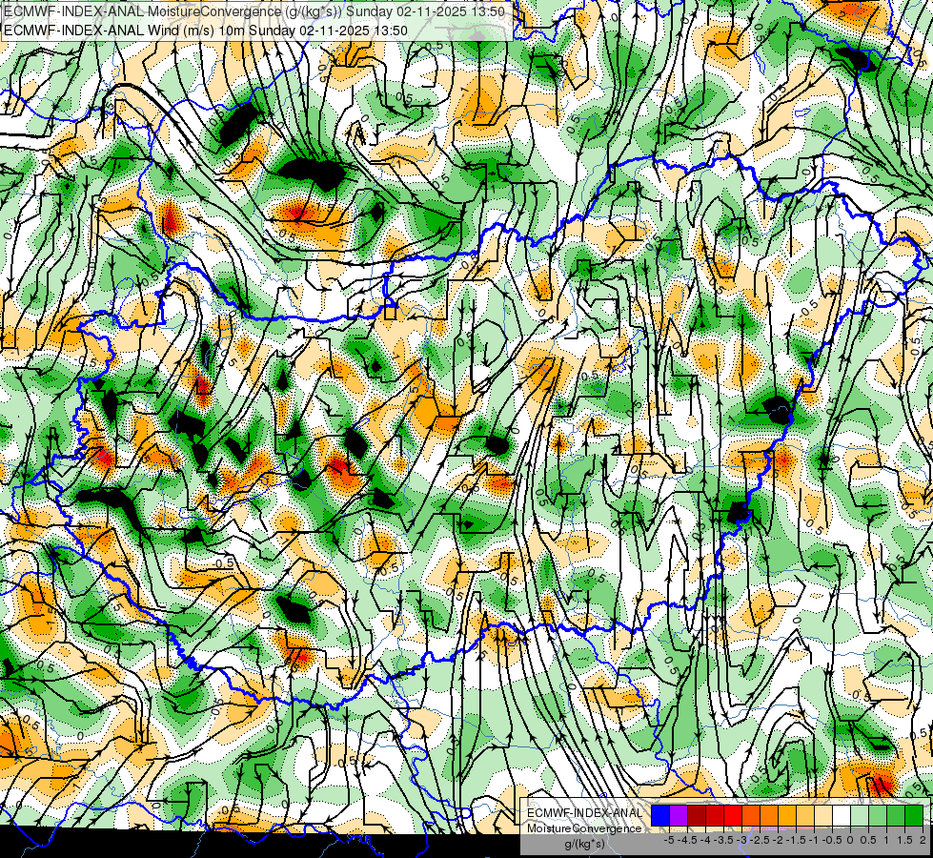This screenshot has width=933, height=858.
Task: Pick the palest green swatch right of 0
Action: (860, 816)
